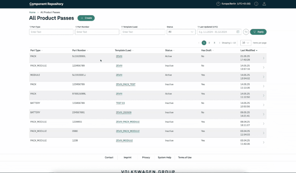Viewport: 296px width, 173px height.
Task: Click the clock timezone icon
Action: point(218,4)
